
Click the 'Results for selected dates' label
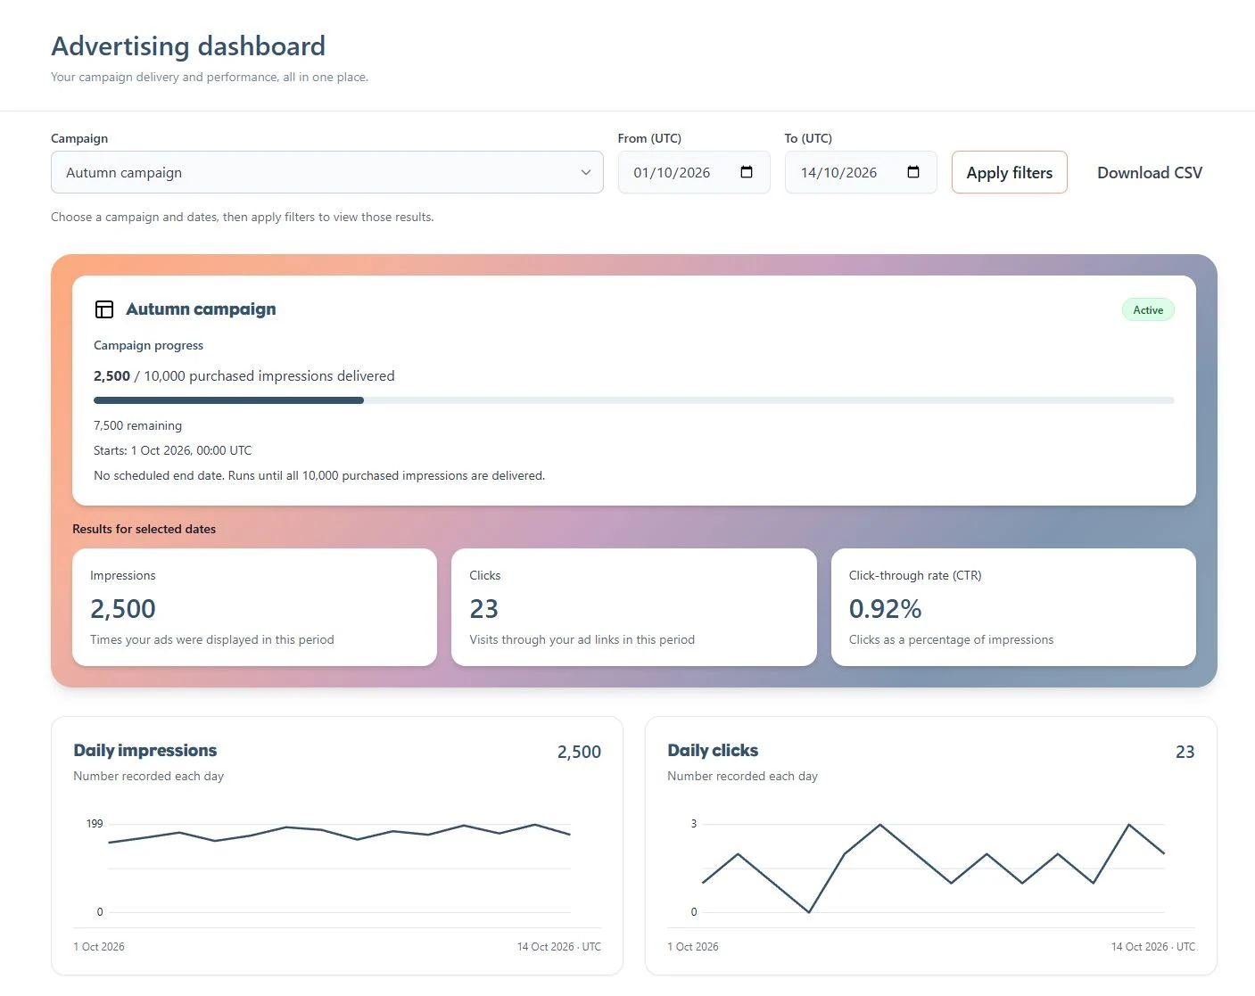(x=144, y=529)
